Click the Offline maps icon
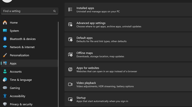Screen dimensions: 192x107 tap(70, 54)
